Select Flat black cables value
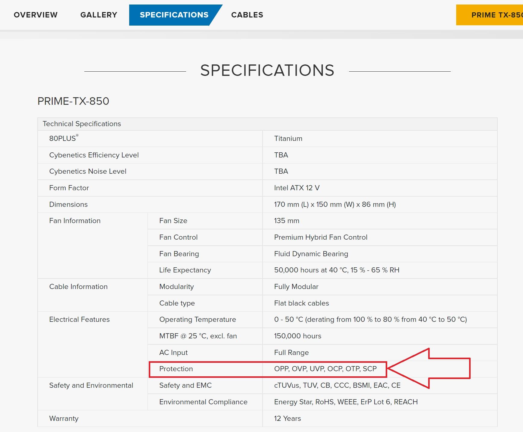 [301, 303]
